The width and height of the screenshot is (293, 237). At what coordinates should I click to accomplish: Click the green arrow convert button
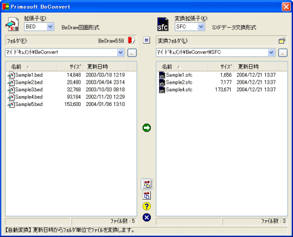click(x=146, y=128)
